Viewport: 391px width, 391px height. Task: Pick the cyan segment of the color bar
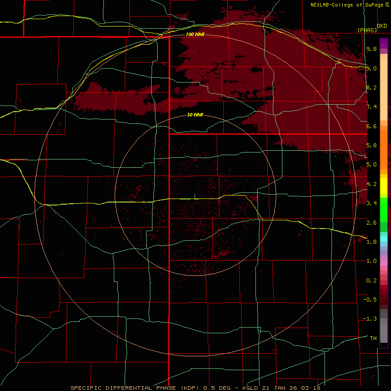(384, 239)
